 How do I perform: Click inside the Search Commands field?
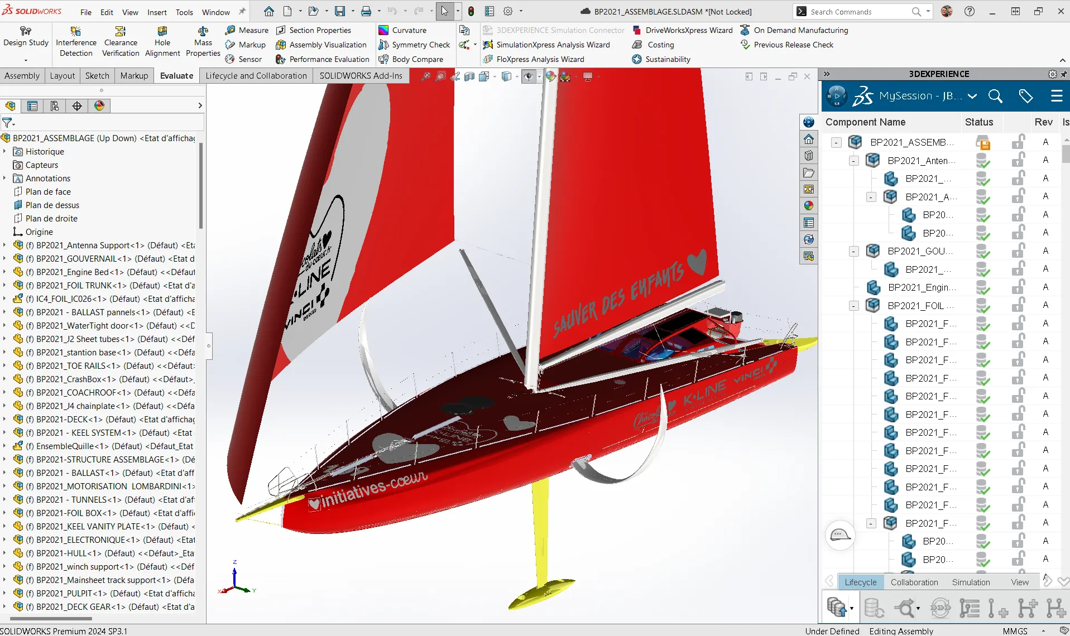[x=860, y=11]
